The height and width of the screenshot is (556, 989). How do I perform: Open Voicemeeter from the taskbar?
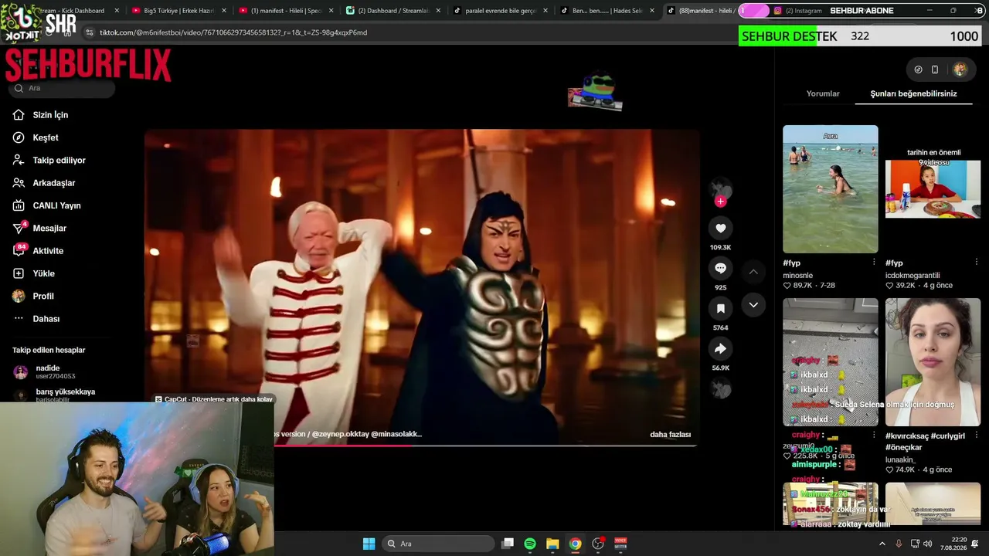620,544
